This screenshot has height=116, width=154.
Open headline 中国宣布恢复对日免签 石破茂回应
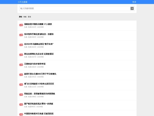39,113
